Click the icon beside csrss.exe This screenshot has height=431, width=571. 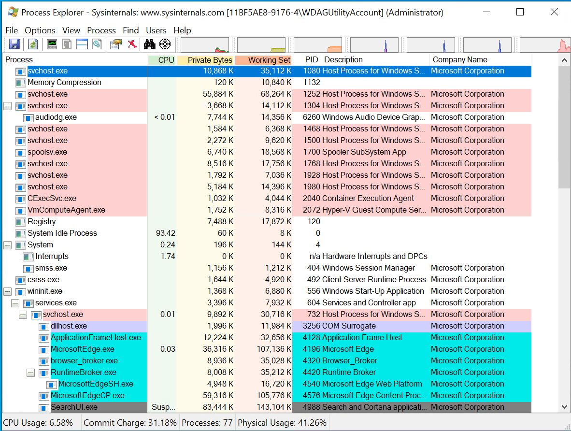tap(21, 280)
